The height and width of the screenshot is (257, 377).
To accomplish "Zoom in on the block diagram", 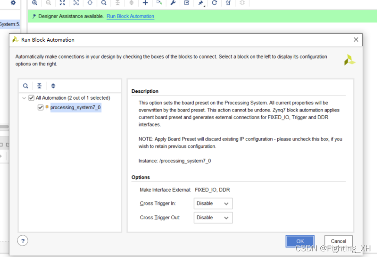I will tap(35, 3).
